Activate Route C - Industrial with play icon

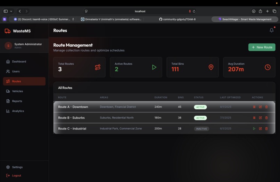[x=254, y=129]
